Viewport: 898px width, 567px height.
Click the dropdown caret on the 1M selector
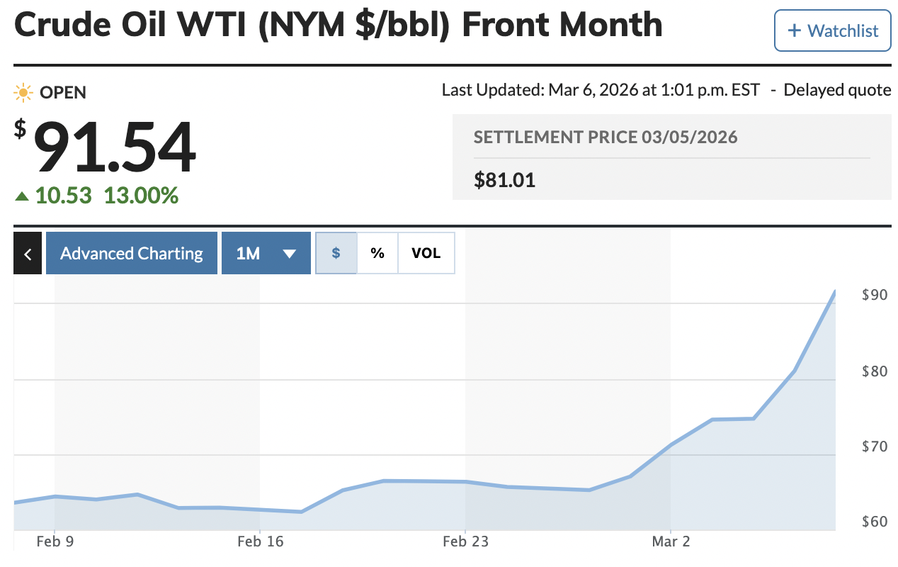[x=290, y=253]
